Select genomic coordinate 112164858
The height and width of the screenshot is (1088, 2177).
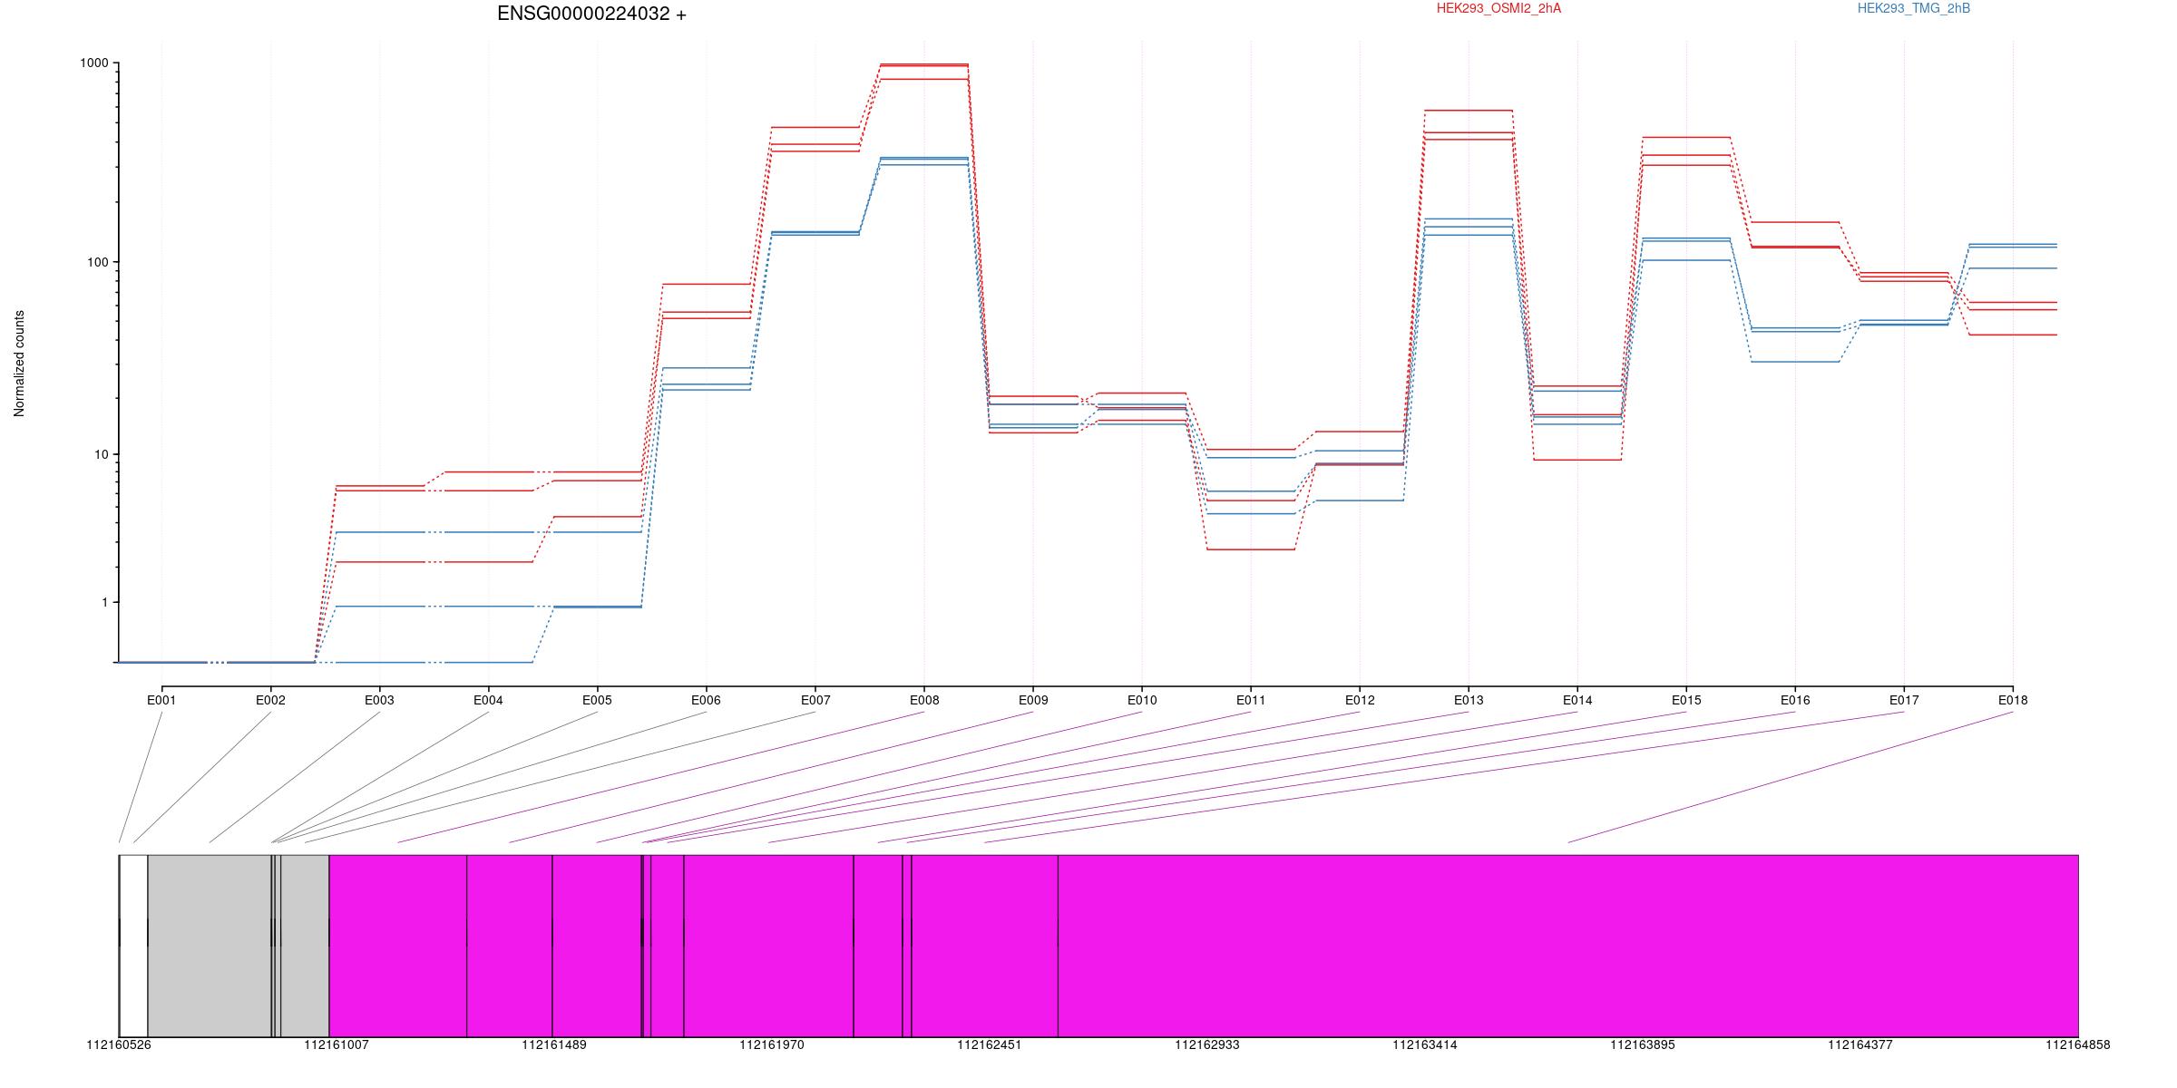(2078, 1044)
